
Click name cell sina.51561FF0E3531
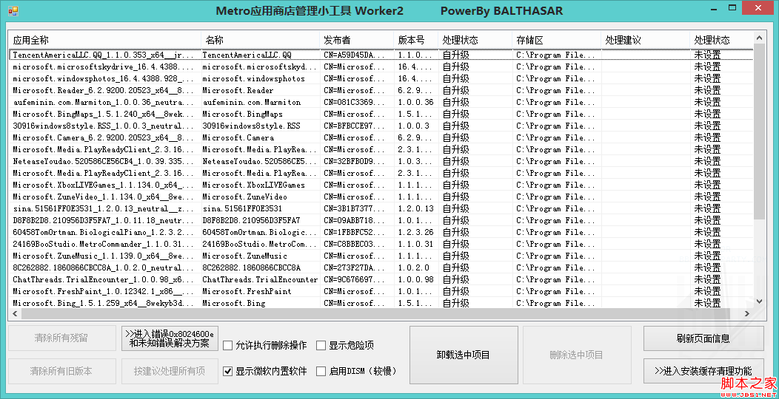click(x=242, y=208)
